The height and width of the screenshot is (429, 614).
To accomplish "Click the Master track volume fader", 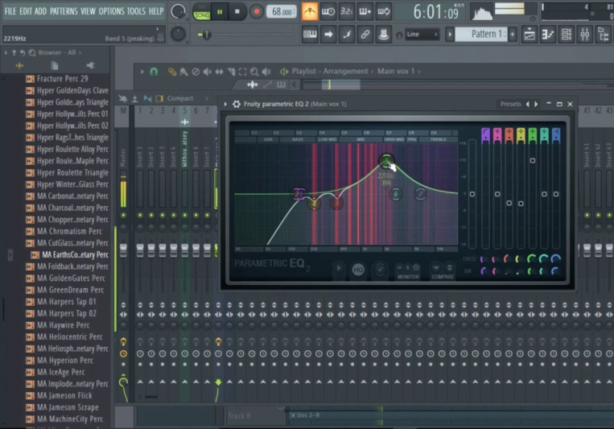I will (123, 250).
